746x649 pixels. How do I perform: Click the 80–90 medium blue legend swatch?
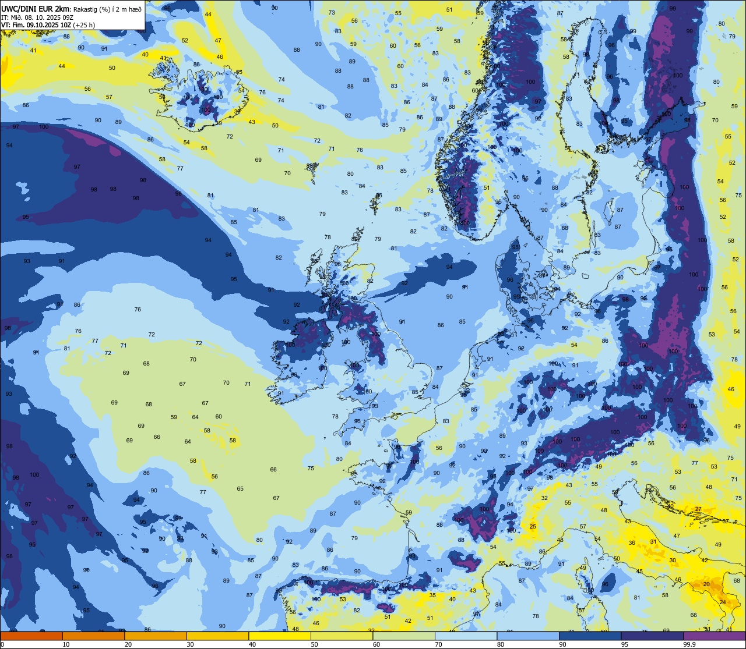[528, 636]
